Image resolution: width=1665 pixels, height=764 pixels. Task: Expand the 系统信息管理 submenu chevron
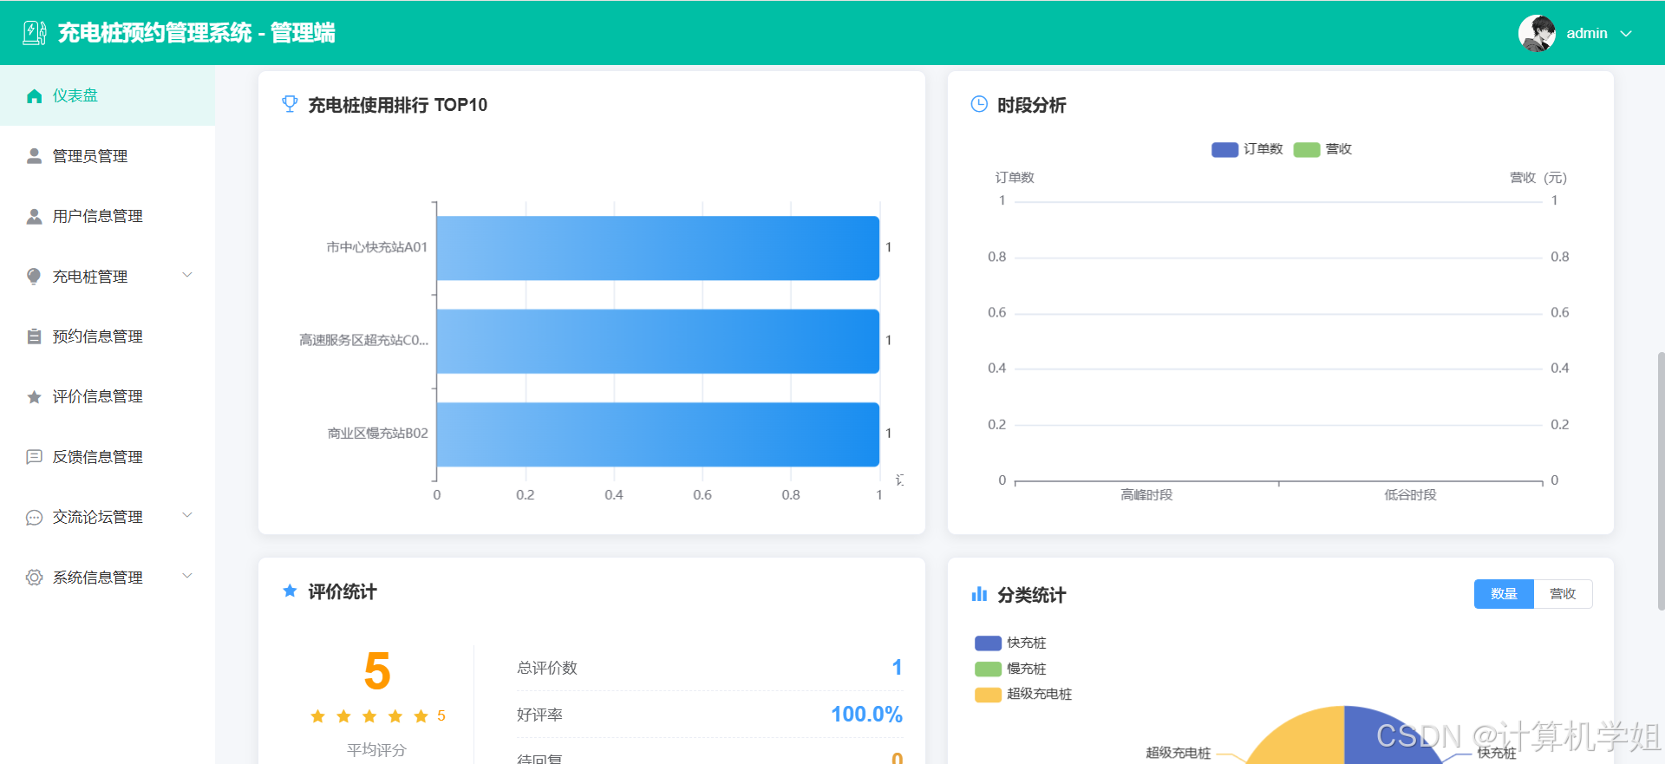point(187,576)
